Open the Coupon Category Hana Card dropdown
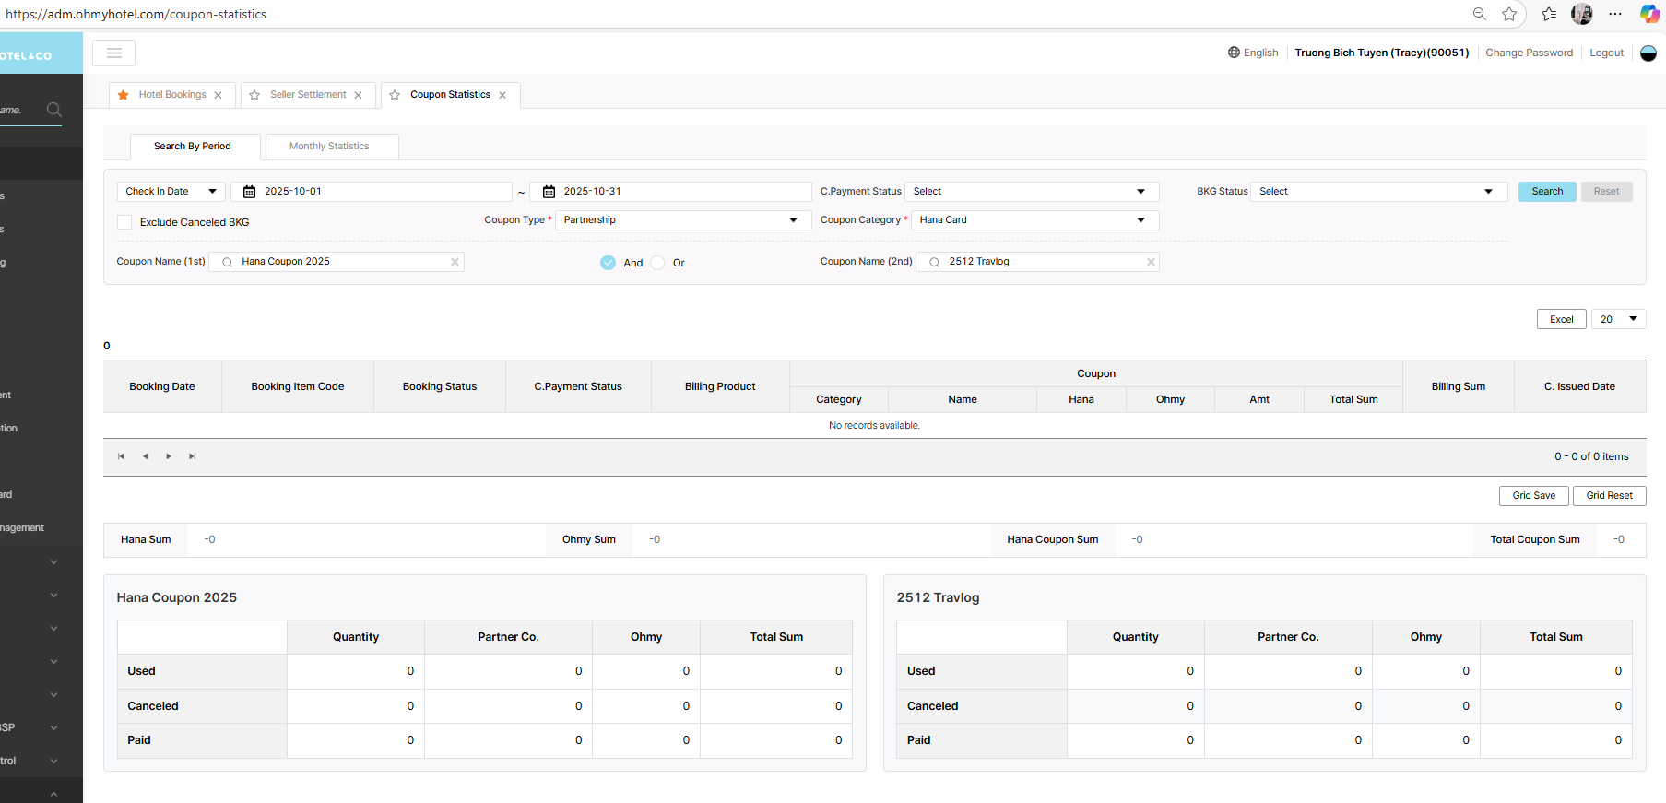Viewport: 1666px width, 803px height. (1034, 220)
